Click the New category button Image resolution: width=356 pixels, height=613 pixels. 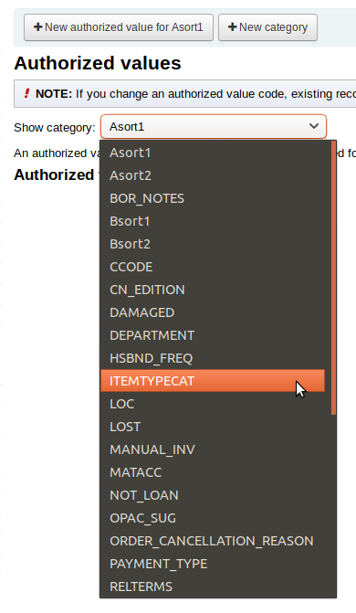point(267,27)
